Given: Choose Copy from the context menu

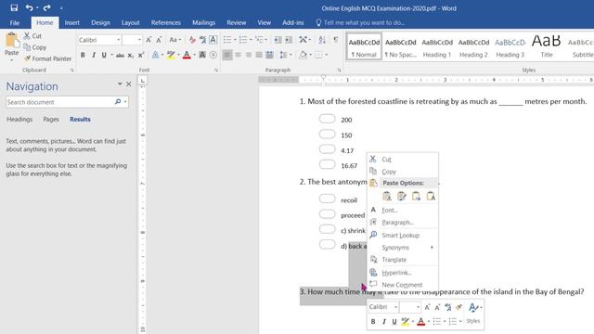Looking at the screenshot, I should pyautogui.click(x=403, y=172).
